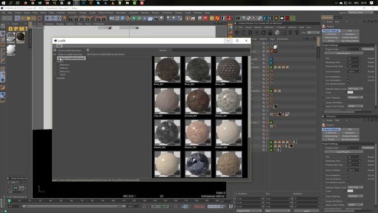Select the Live Selection tool in toolbar
This screenshot has width=378, height=213.
pyautogui.click(x=17, y=18)
